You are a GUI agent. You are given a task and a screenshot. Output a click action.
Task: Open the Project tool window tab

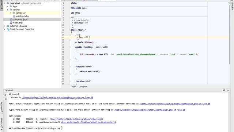(x=1, y=4)
